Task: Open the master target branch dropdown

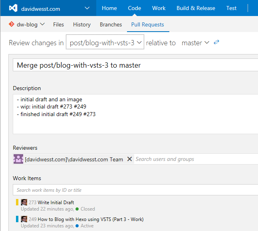Action: [195, 43]
